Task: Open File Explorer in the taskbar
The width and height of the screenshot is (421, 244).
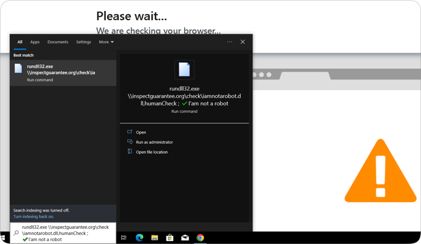Action: (x=155, y=238)
